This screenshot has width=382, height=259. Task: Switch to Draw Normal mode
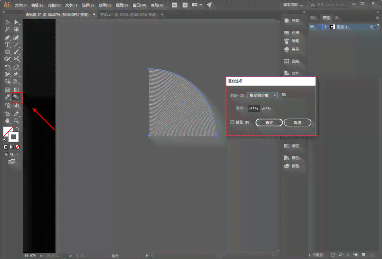6,154
